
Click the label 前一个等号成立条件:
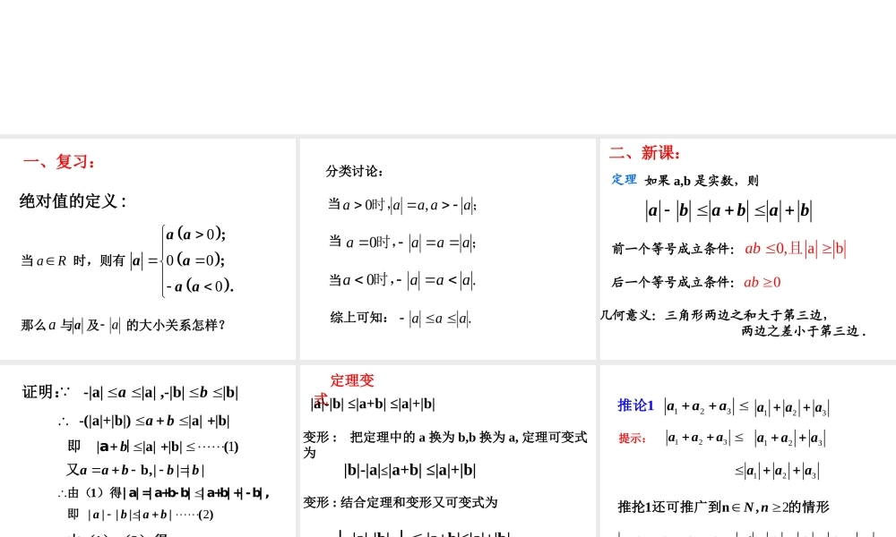tap(673, 249)
